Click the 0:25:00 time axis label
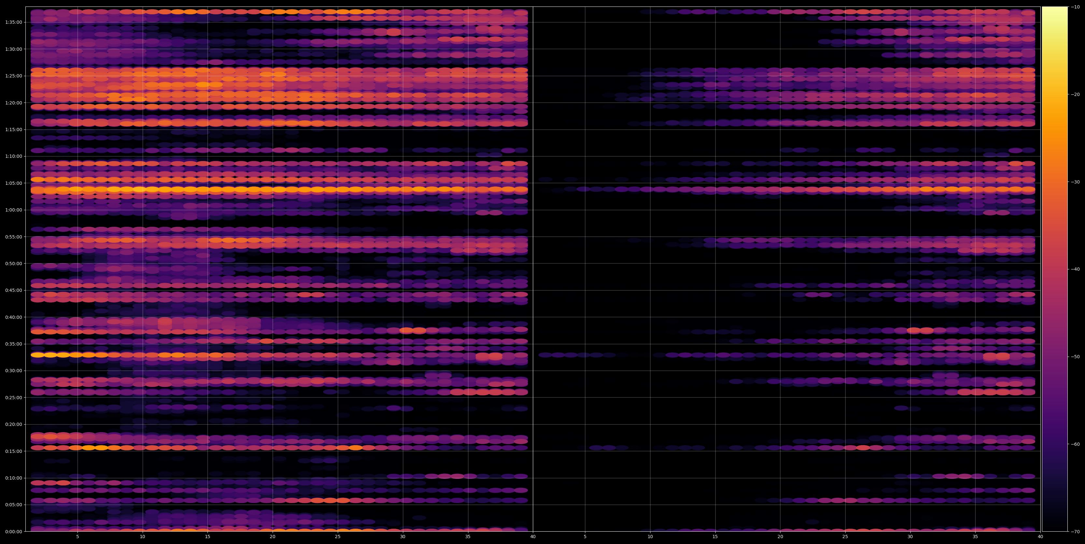Image resolution: width=1085 pixels, height=544 pixels. point(13,398)
